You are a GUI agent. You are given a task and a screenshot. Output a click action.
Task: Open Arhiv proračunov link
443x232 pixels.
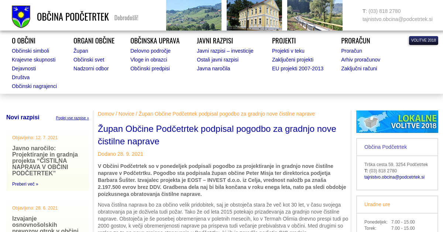[360, 60]
